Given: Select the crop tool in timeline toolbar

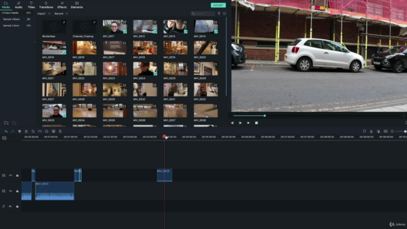Looking at the screenshot, I should coord(33,132).
